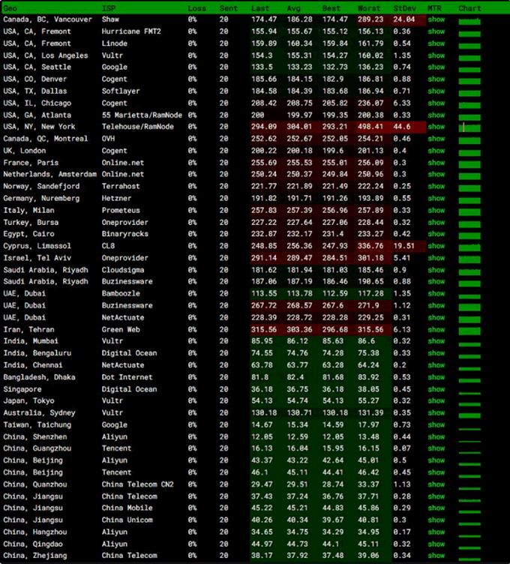Click the chart bar for Australia, Sydney
Viewport: 510px width, 564px height.
point(469,414)
